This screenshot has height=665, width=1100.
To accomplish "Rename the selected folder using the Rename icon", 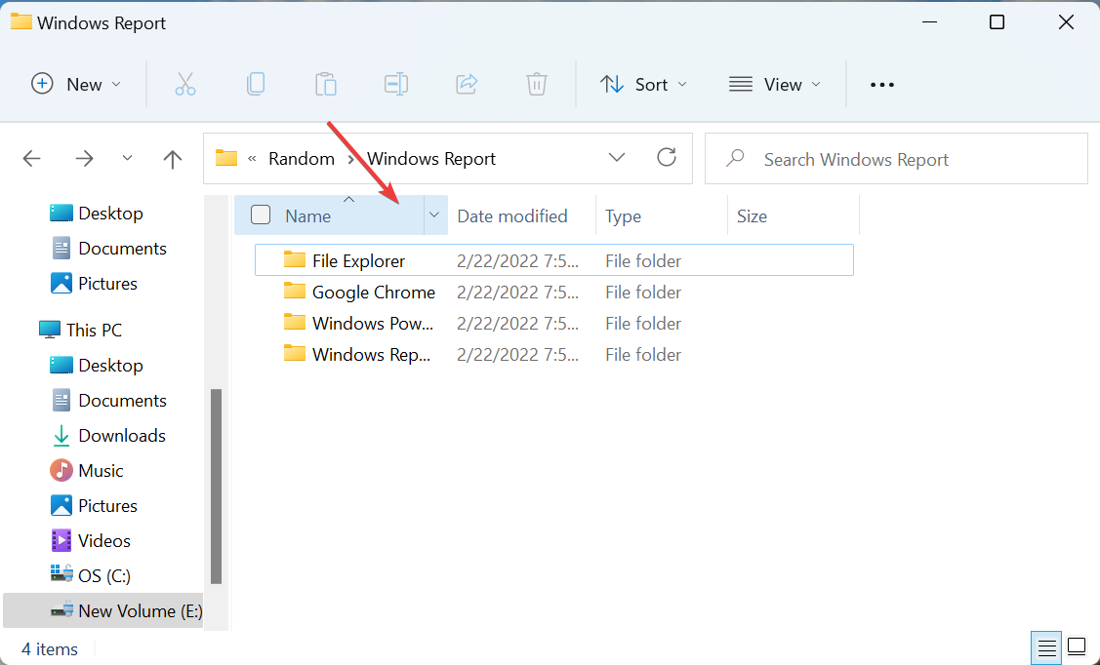I will 396,84.
